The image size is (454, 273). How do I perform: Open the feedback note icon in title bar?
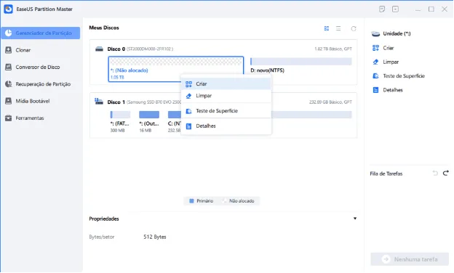click(382, 9)
